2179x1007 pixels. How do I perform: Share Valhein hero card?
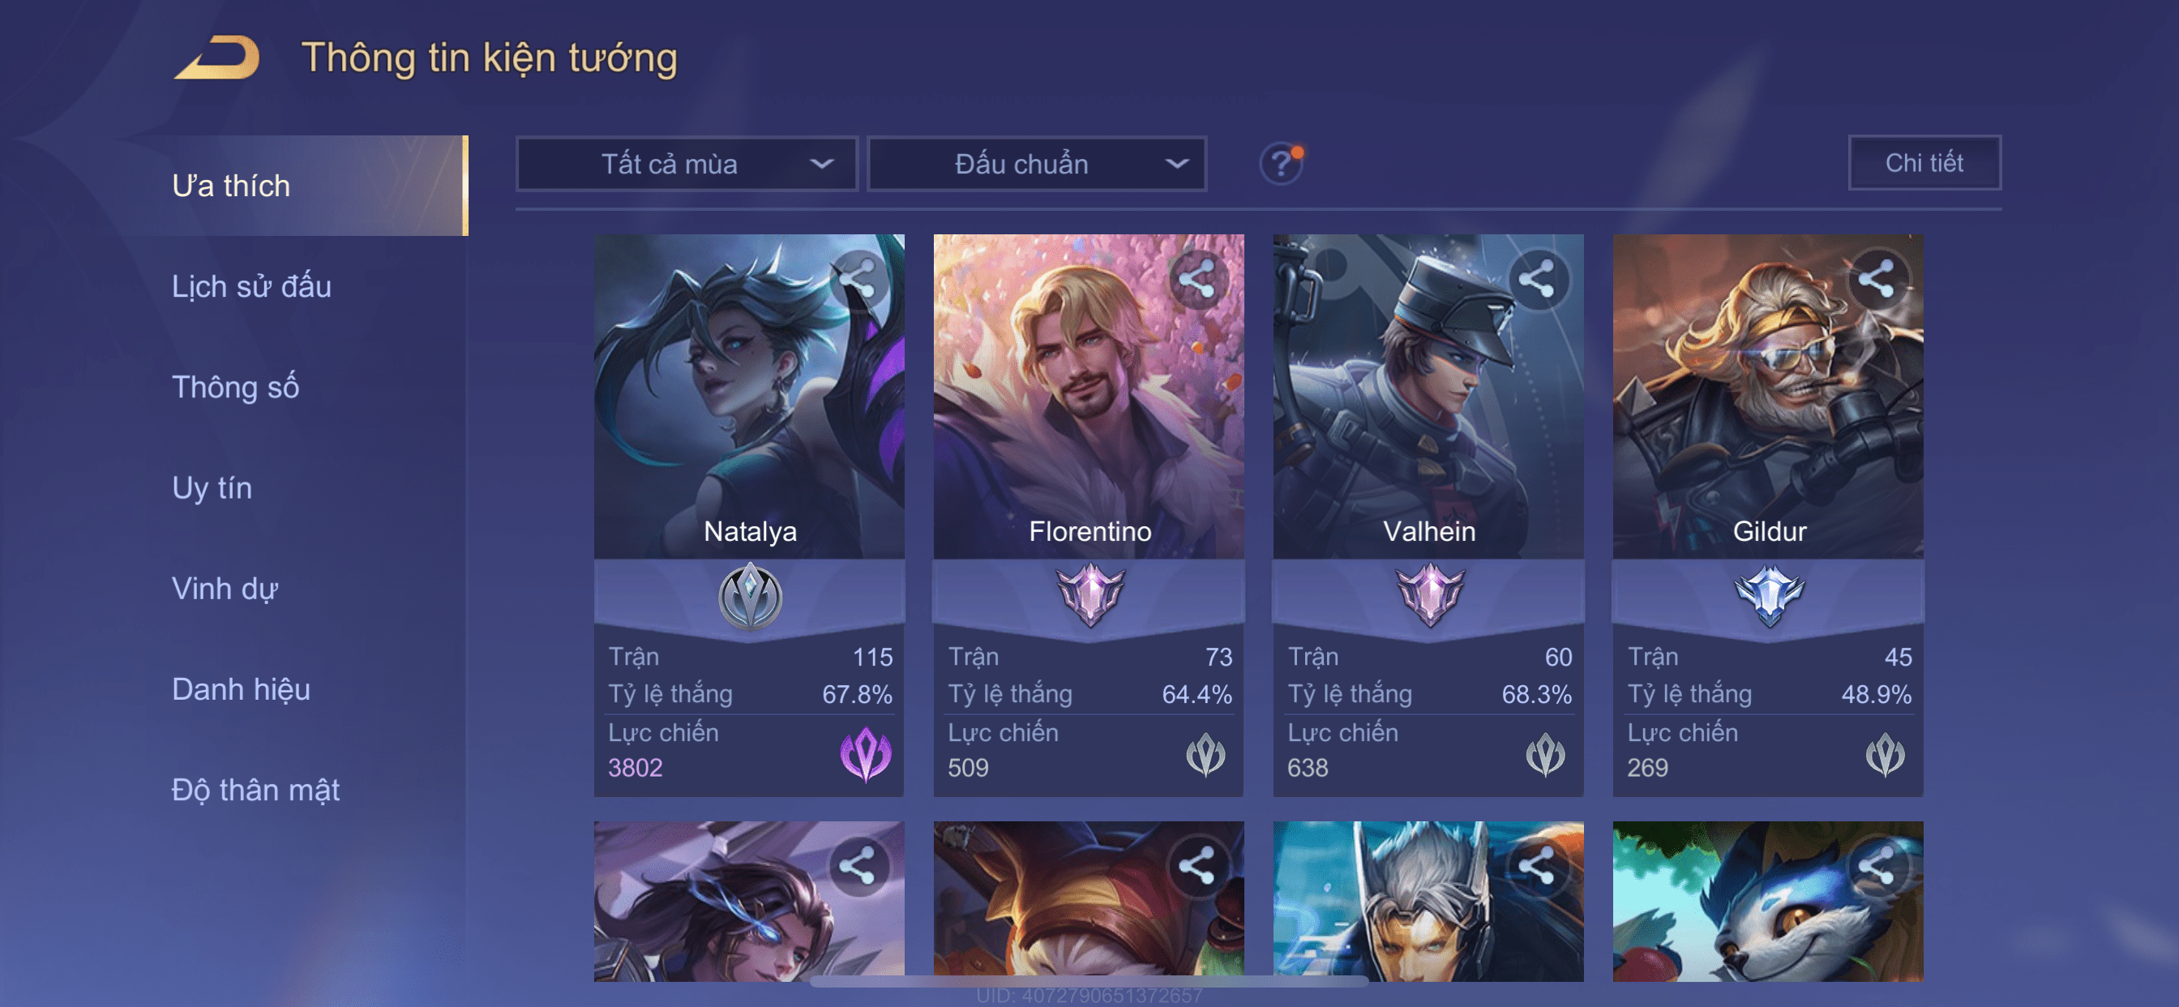[1537, 279]
